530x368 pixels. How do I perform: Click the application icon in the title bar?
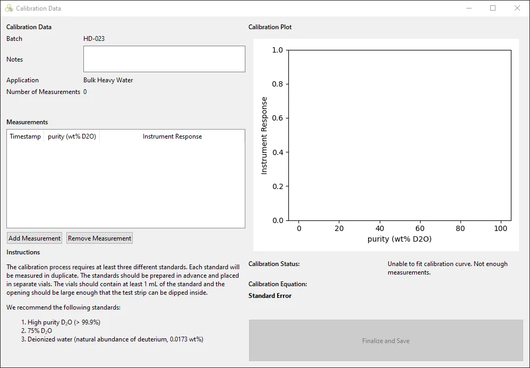click(9, 8)
